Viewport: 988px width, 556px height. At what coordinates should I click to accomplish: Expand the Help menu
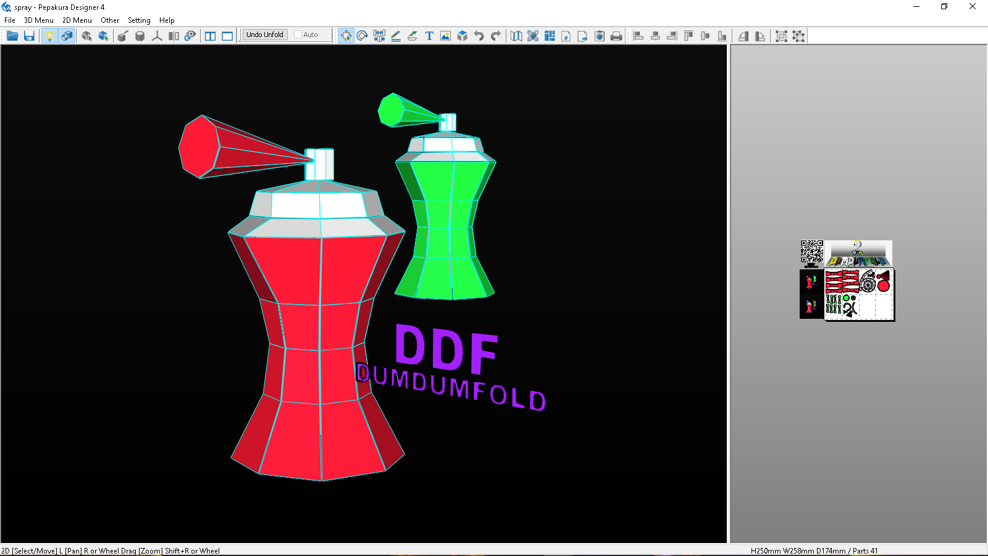point(167,20)
